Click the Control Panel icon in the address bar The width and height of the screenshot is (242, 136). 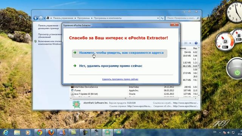point(48,18)
